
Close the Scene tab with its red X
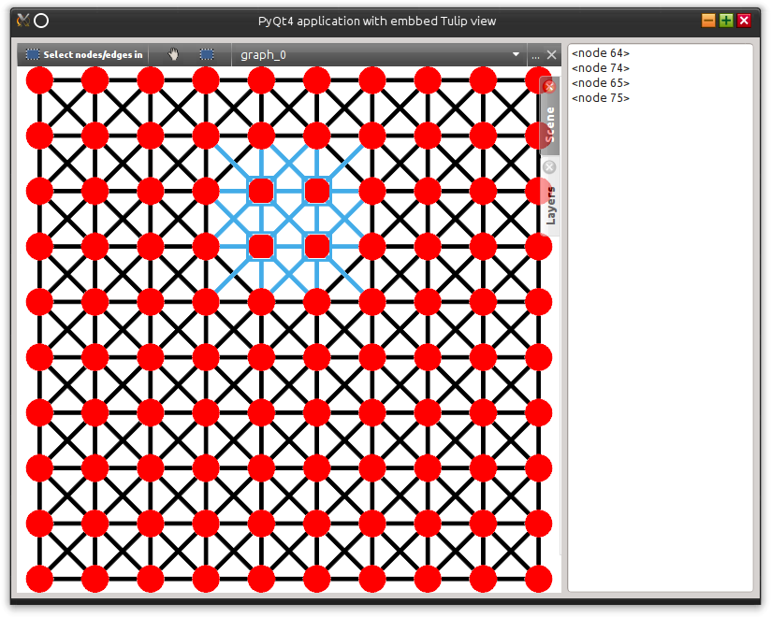pyautogui.click(x=549, y=86)
